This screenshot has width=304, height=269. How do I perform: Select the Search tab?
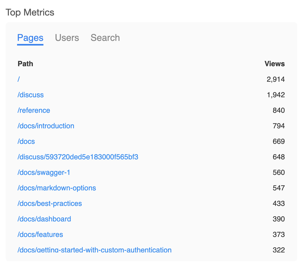coord(105,38)
